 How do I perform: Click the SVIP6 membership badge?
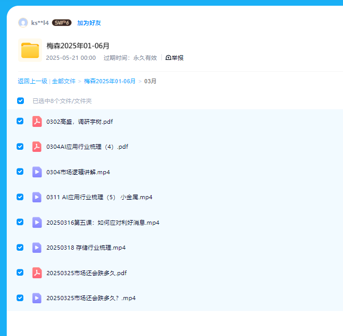(x=61, y=23)
